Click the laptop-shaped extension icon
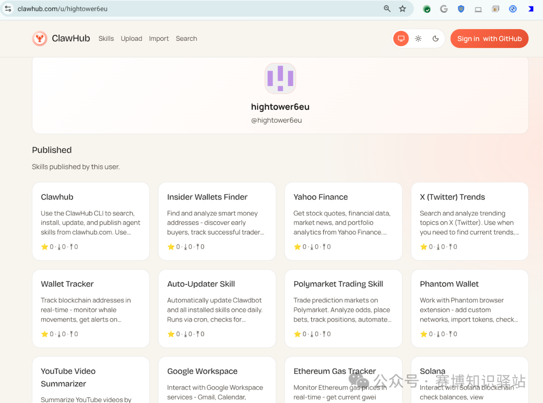This screenshot has width=543, height=403. point(478,10)
